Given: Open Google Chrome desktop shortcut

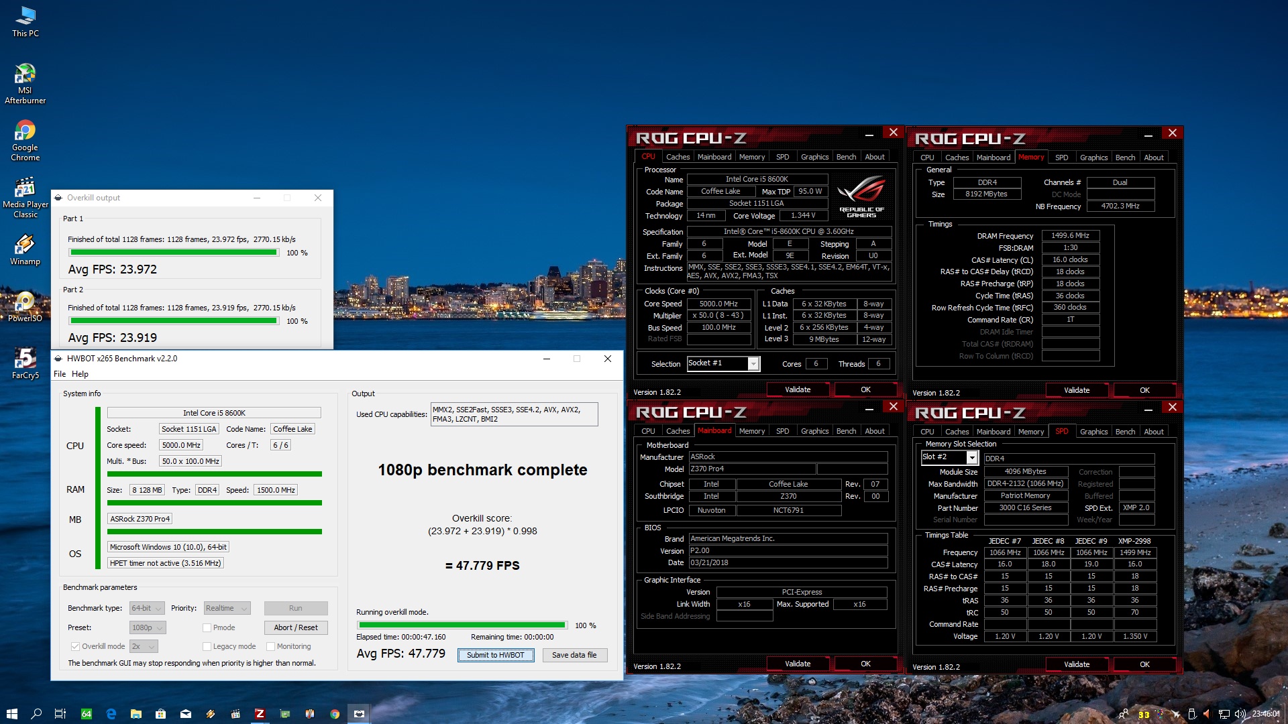Looking at the screenshot, I should pyautogui.click(x=25, y=141).
